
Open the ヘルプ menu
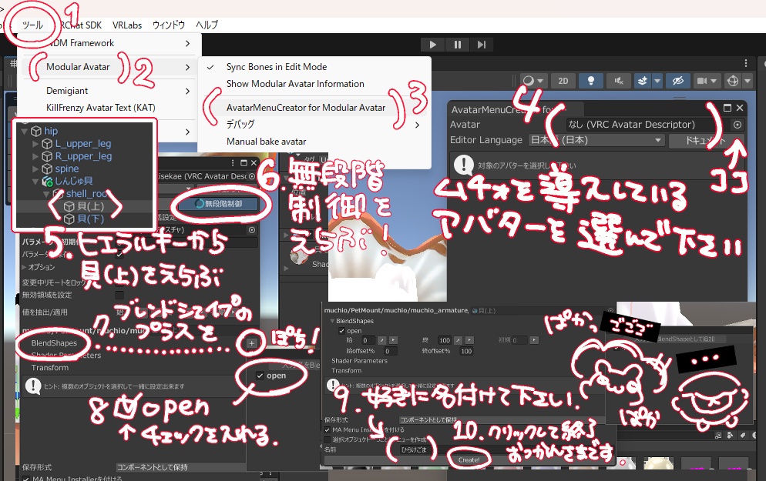207,25
